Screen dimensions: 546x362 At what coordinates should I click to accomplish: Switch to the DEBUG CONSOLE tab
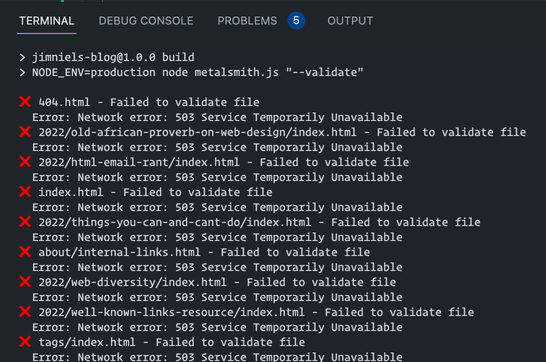145,20
